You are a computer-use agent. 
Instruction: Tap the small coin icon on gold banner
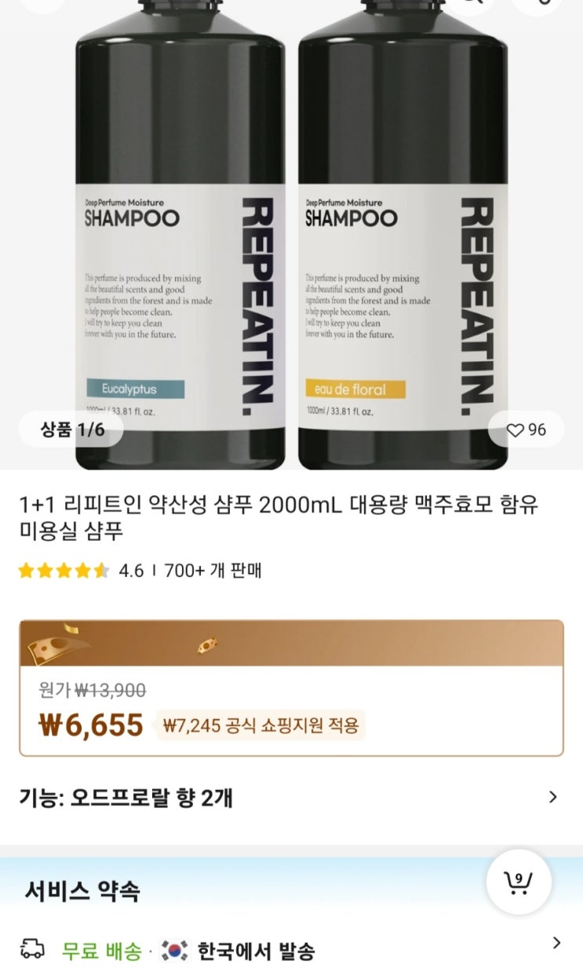click(207, 645)
